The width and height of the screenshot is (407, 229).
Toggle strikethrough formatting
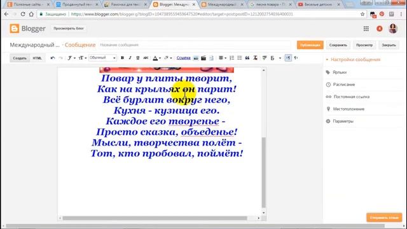pos(146,58)
